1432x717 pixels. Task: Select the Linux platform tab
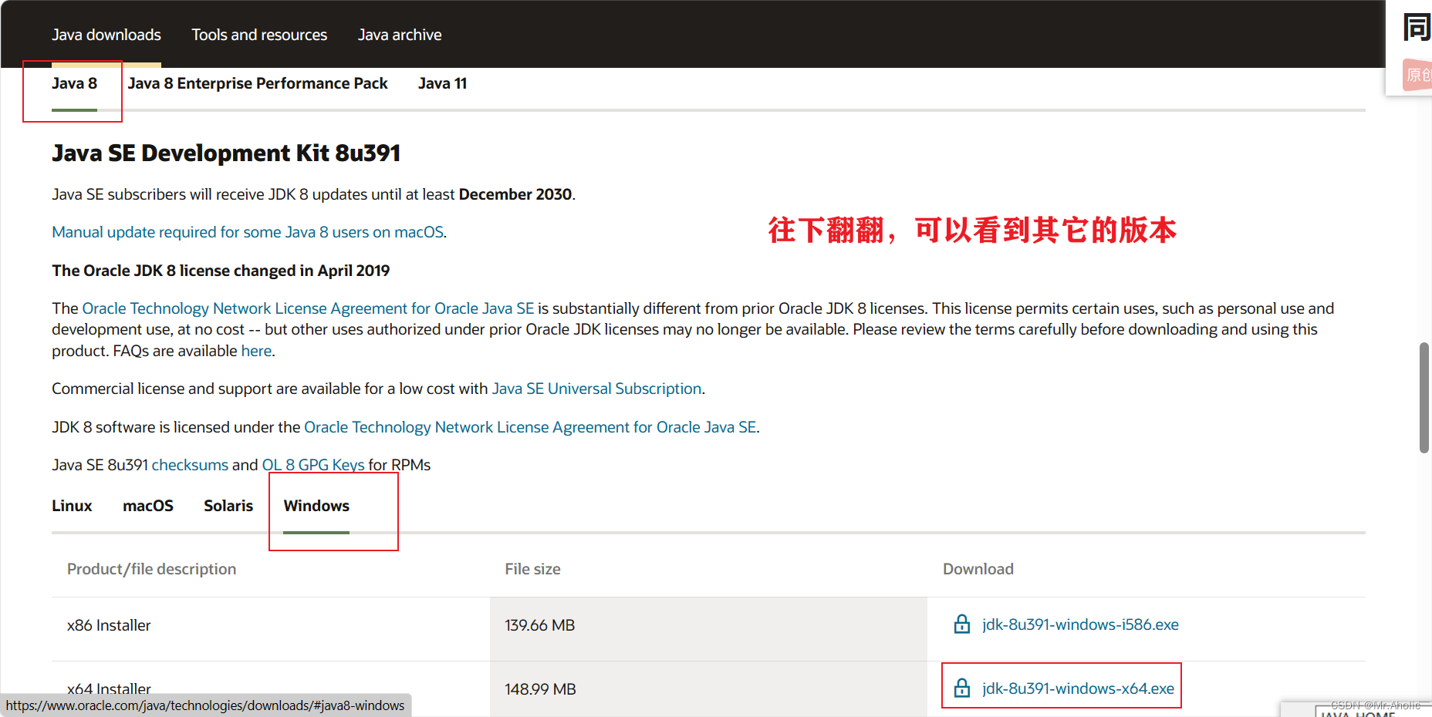click(72, 506)
